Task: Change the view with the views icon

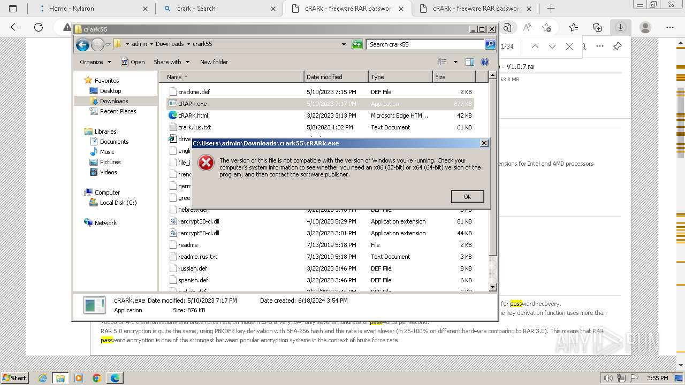Action: [x=443, y=62]
